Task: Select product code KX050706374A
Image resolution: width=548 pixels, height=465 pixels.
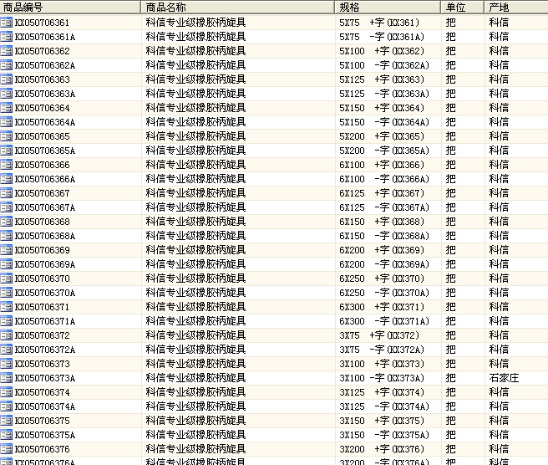Action: (x=45, y=406)
